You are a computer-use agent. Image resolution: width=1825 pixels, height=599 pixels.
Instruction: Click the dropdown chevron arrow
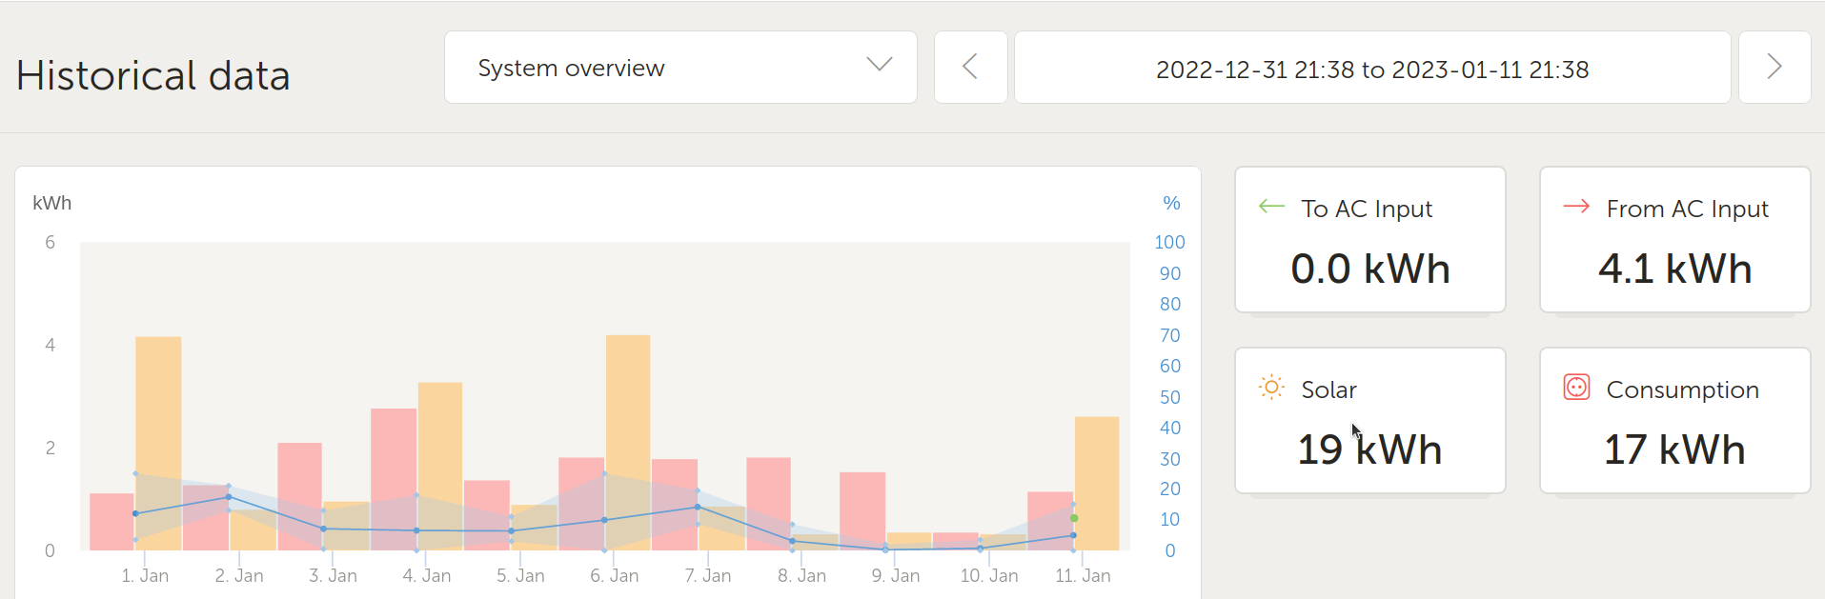tap(879, 65)
